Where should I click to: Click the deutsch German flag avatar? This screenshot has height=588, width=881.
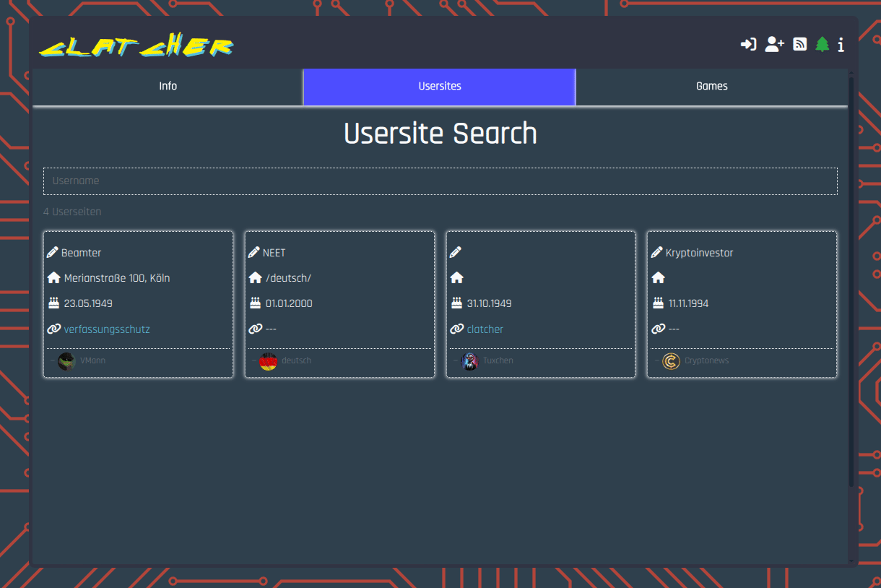[268, 361]
